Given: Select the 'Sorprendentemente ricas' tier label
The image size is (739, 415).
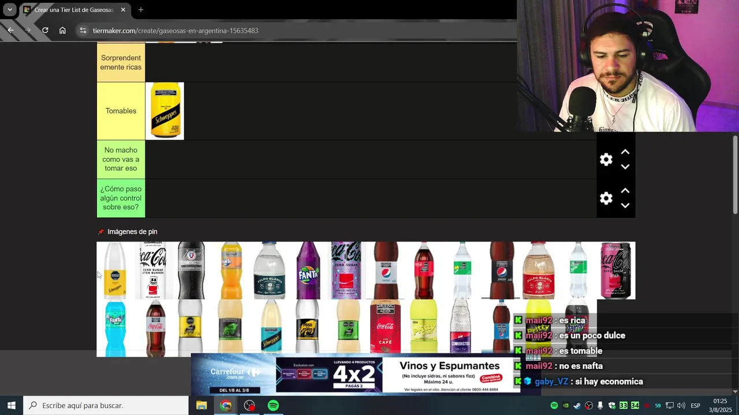Looking at the screenshot, I should point(121,62).
